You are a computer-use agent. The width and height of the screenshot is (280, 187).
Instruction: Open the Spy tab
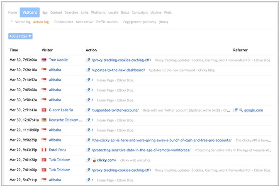(45, 12)
